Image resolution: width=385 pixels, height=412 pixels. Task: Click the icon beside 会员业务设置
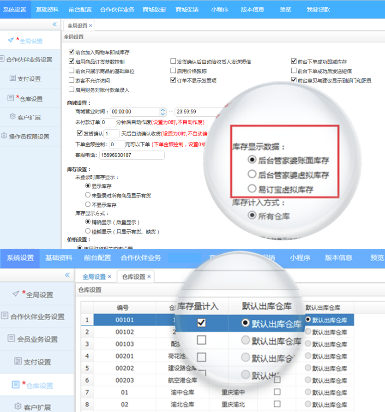[x=11, y=338]
